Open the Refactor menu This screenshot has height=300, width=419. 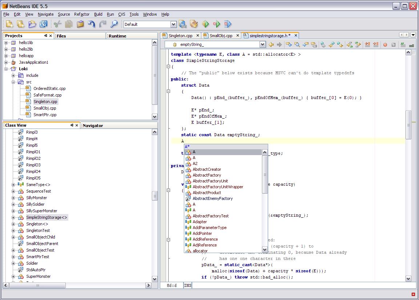[x=82, y=14]
